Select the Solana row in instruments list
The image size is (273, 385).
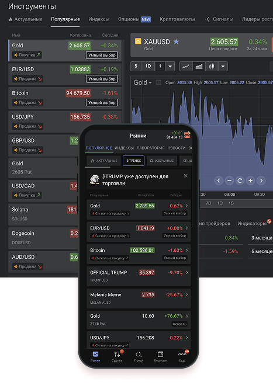pos(43,214)
